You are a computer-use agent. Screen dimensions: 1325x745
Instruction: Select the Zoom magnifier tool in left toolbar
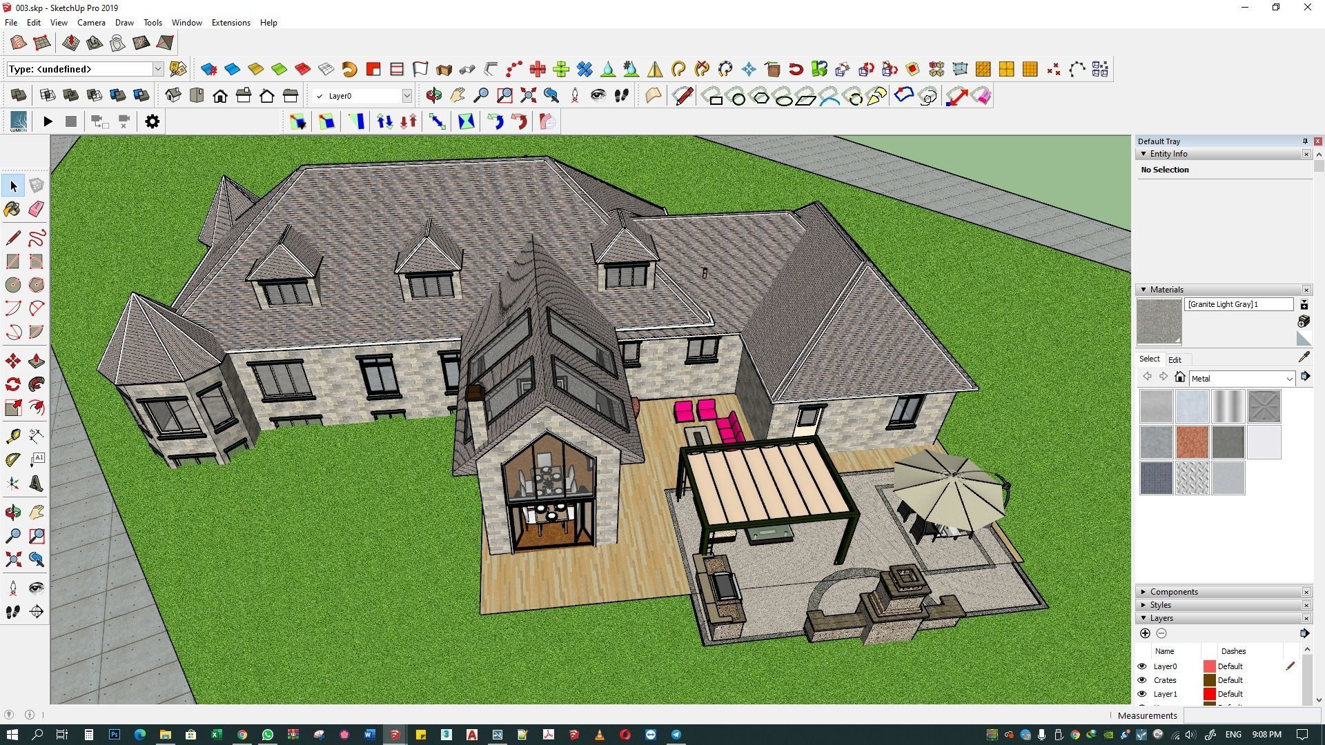click(x=13, y=536)
